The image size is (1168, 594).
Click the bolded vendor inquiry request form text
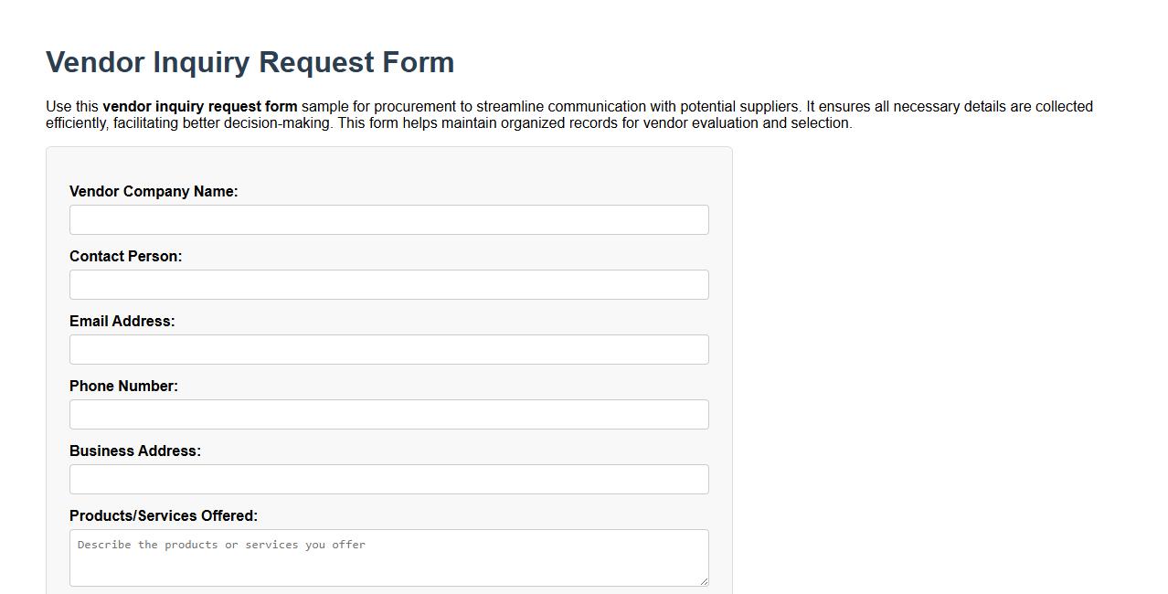click(200, 106)
